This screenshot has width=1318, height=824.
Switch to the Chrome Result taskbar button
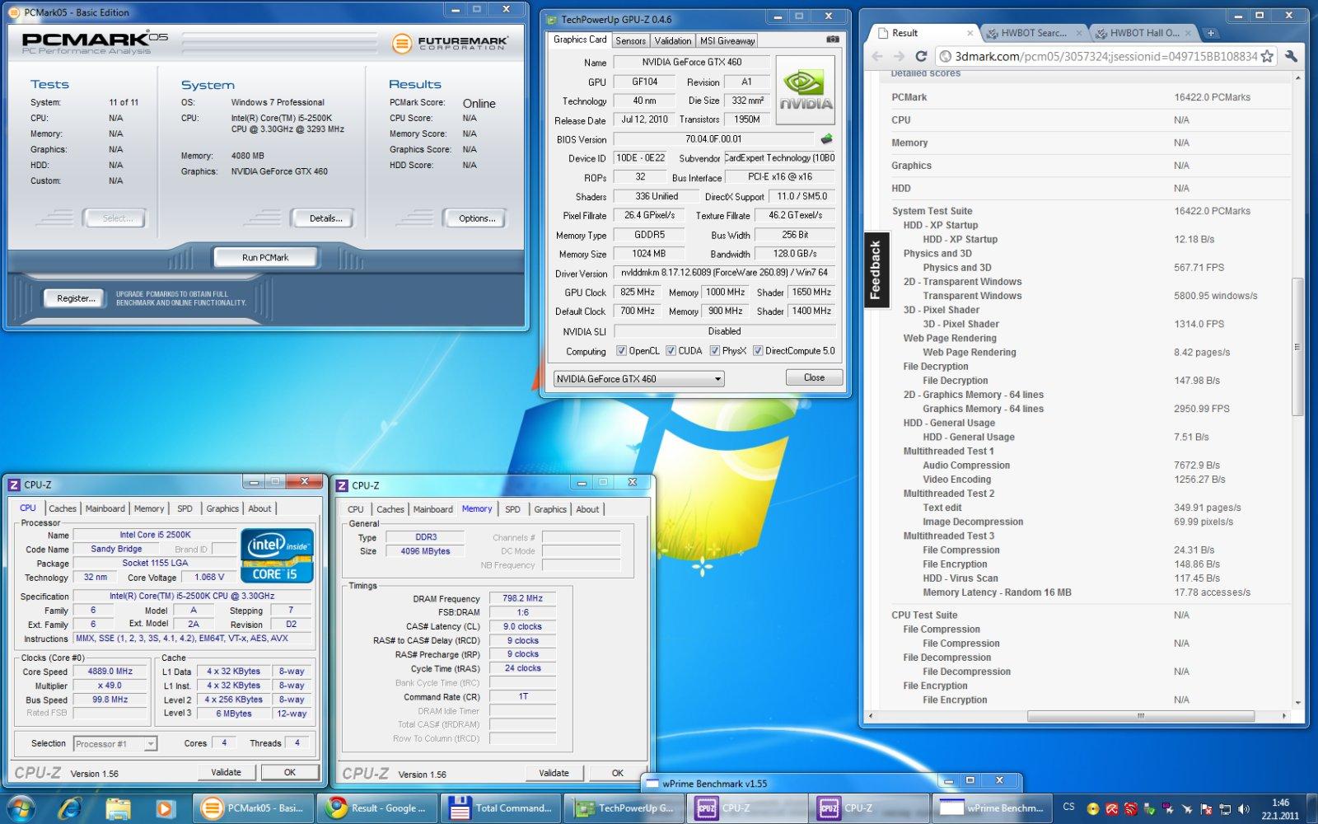pyautogui.click(x=377, y=808)
